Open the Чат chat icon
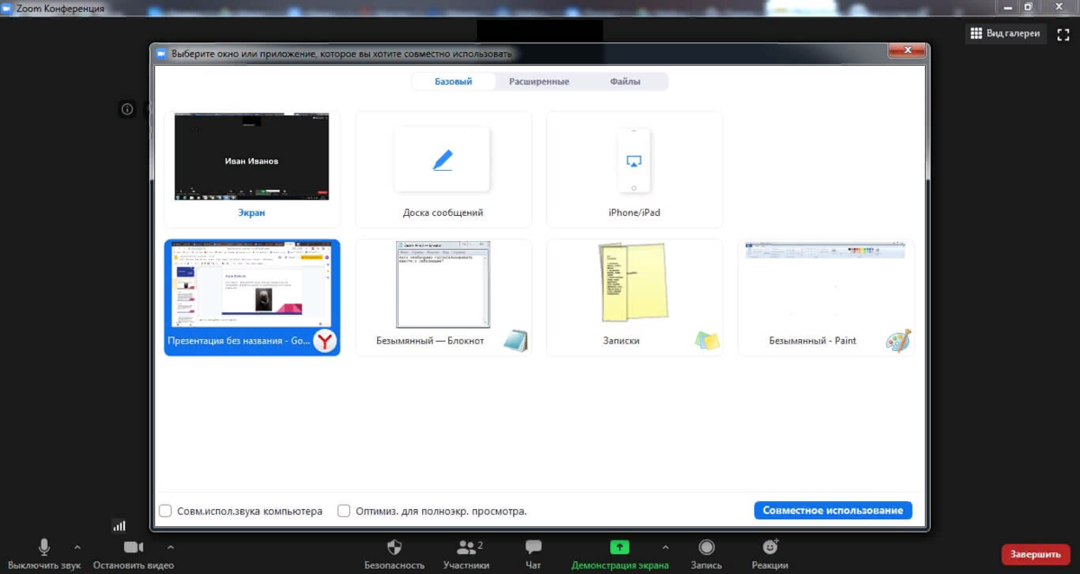Image resolution: width=1080 pixels, height=574 pixels. (x=534, y=547)
